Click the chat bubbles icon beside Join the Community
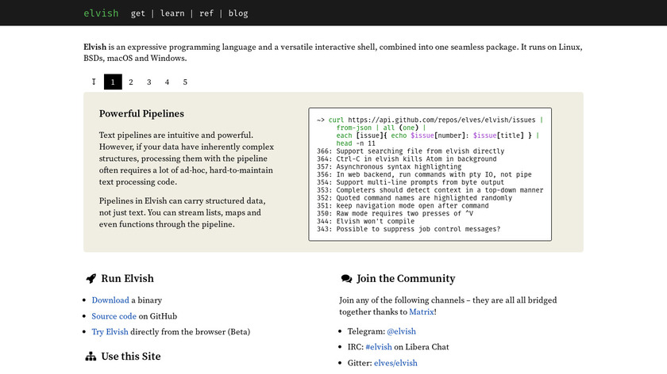This screenshot has height=374, width=667. pyautogui.click(x=346, y=279)
